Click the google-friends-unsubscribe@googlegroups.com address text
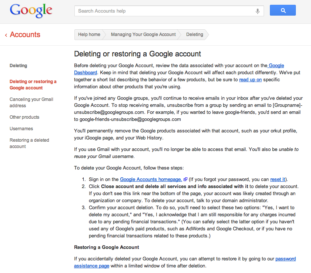 [130, 119]
